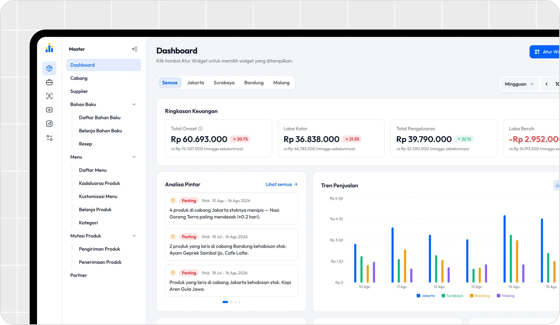
Task: Open Daftar Menu
Action: click(x=93, y=170)
